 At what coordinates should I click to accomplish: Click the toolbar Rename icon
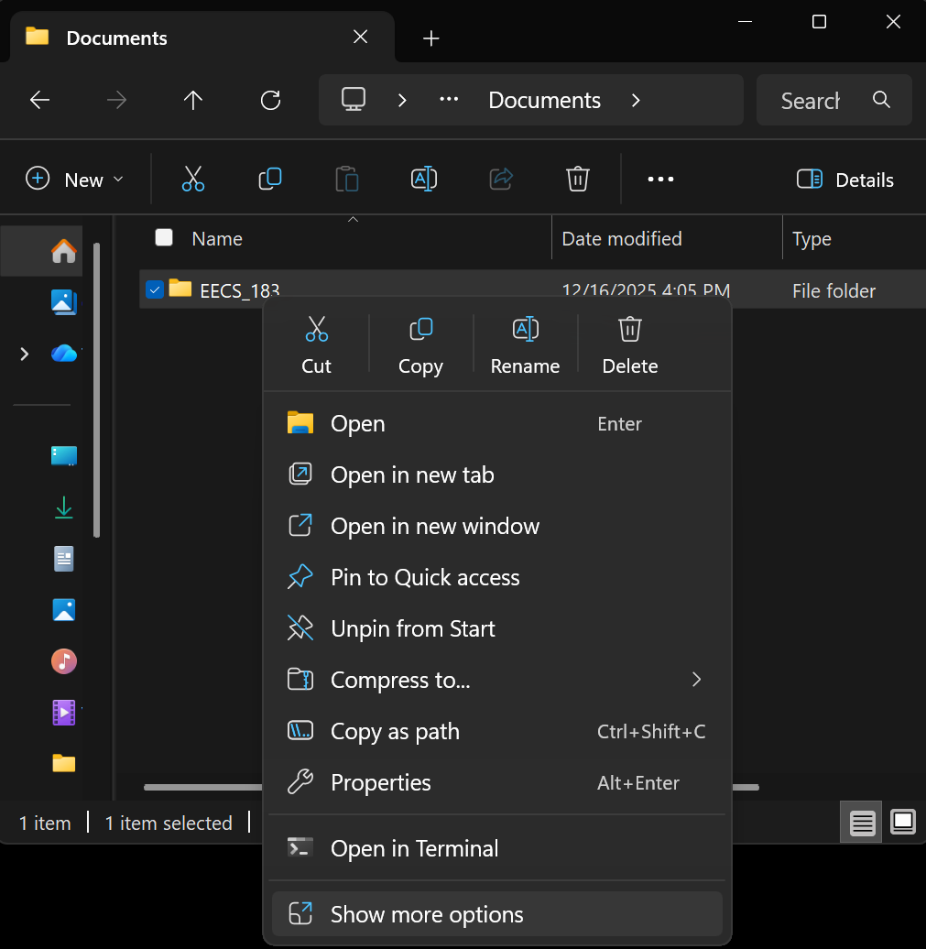coord(424,180)
